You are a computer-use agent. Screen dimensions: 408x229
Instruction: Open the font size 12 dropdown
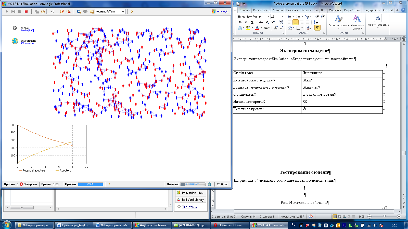pos(282,17)
